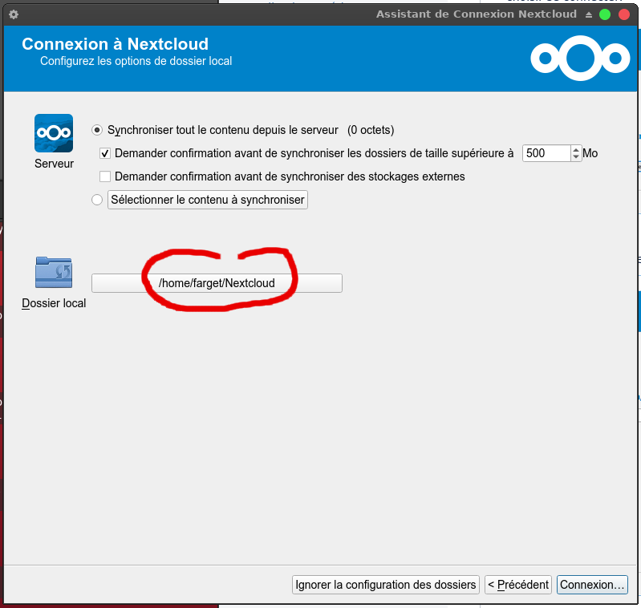Select 'Synchroniser tout le contenu depuis le serveur' radio
The image size is (641, 608).
(x=98, y=130)
